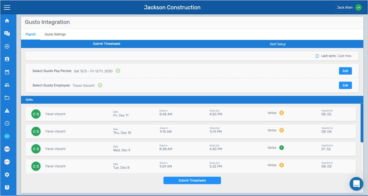Image resolution: width=368 pixels, height=196 pixels.
Task: Open notes badge for Fri, Dec 11
Action: point(281,113)
